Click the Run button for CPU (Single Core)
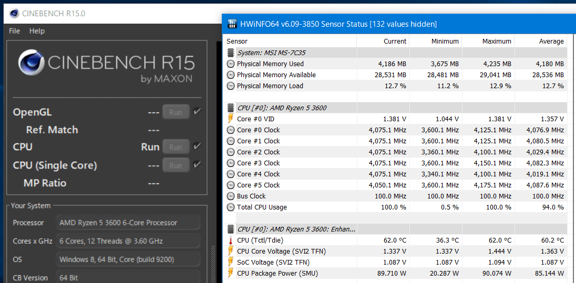The height and width of the screenshot is (283, 576). pyautogui.click(x=176, y=165)
